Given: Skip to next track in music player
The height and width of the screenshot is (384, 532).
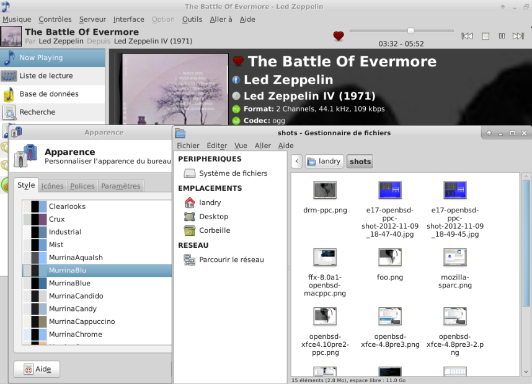Looking at the screenshot, I should coord(518,37).
